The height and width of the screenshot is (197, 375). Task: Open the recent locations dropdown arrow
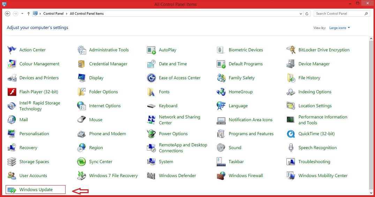(22, 14)
